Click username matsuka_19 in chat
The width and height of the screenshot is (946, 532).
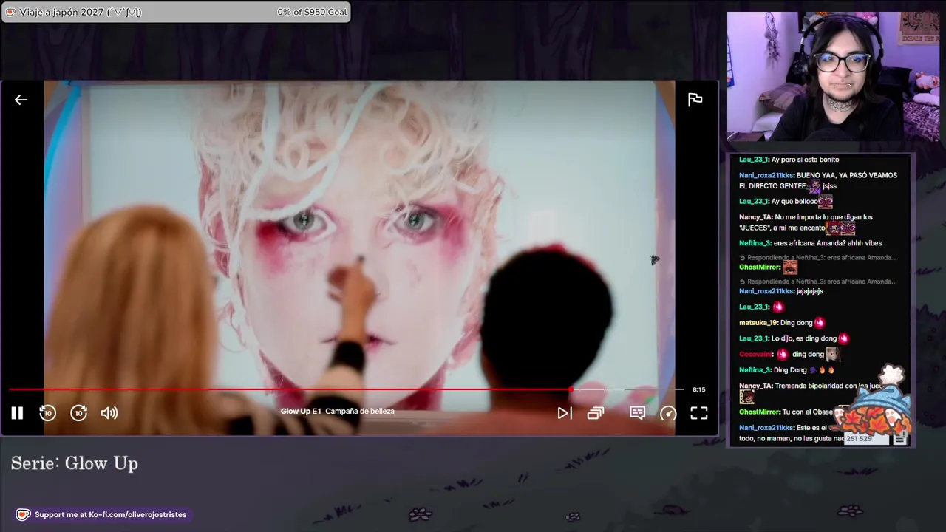click(758, 323)
